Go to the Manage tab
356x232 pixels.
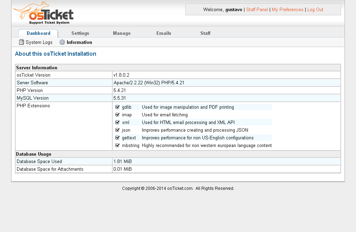[x=122, y=33]
